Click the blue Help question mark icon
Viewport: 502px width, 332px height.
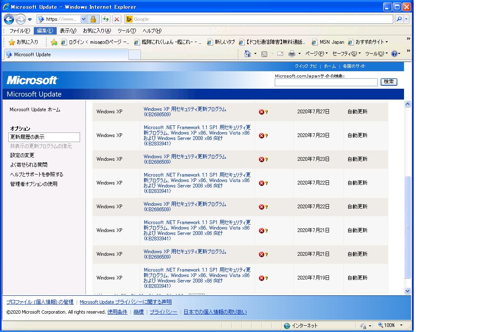394,54
